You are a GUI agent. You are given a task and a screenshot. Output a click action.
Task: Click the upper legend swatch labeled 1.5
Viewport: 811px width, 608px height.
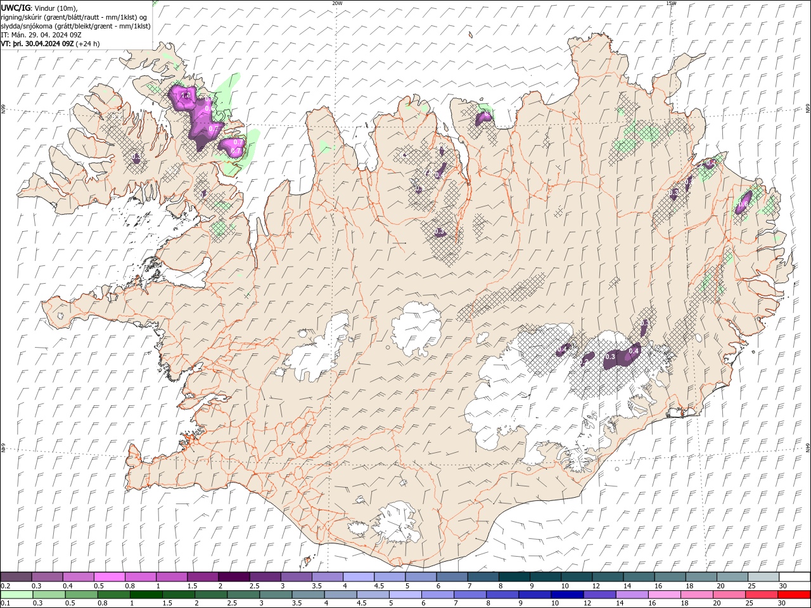[x=203, y=577]
